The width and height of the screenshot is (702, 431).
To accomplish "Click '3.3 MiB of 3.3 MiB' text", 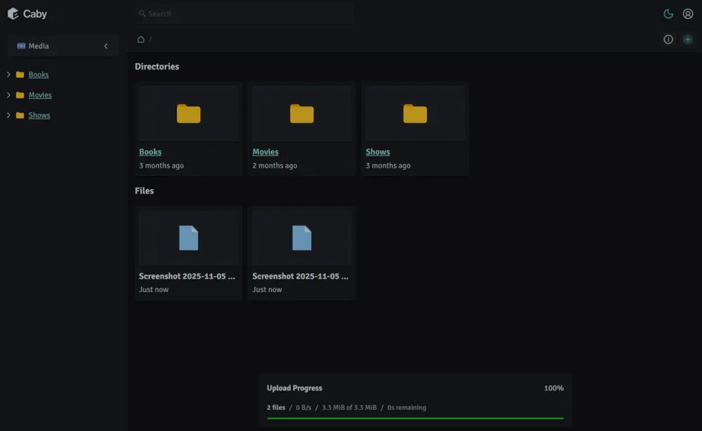I will tap(349, 407).
